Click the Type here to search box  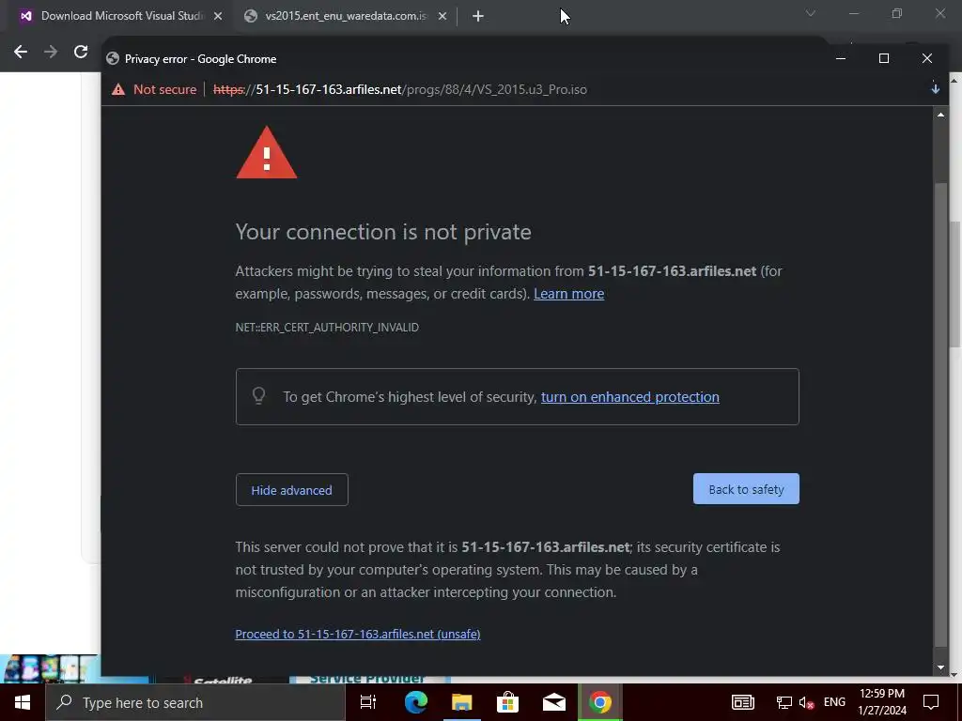[x=195, y=702]
